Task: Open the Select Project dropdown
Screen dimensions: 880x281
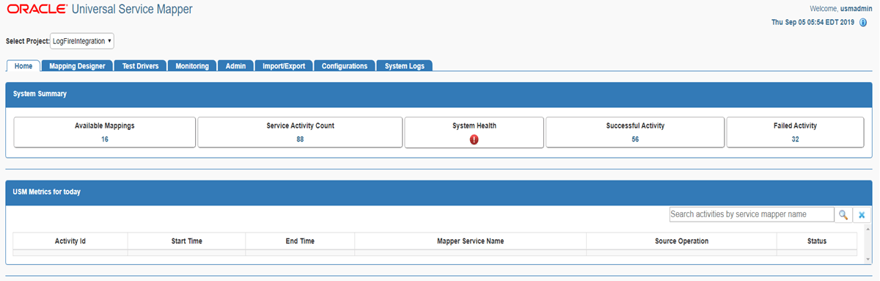Action: click(x=83, y=41)
